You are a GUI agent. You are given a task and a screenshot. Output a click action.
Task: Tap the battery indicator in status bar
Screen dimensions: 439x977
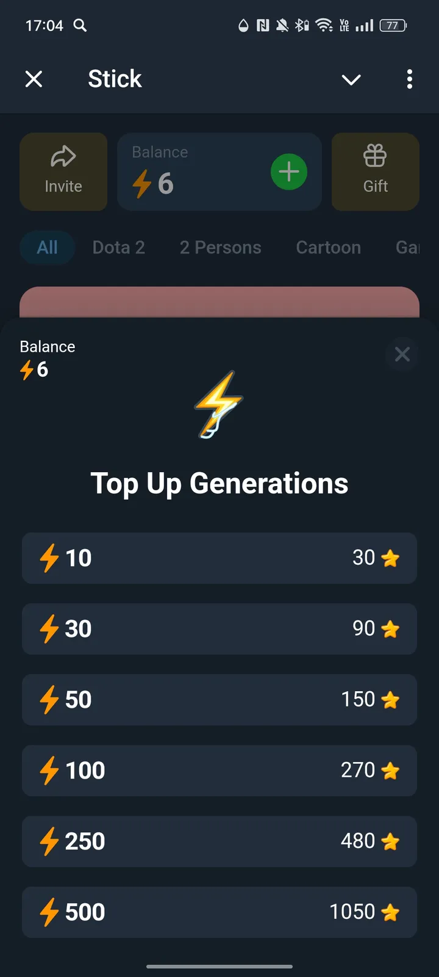click(x=393, y=25)
